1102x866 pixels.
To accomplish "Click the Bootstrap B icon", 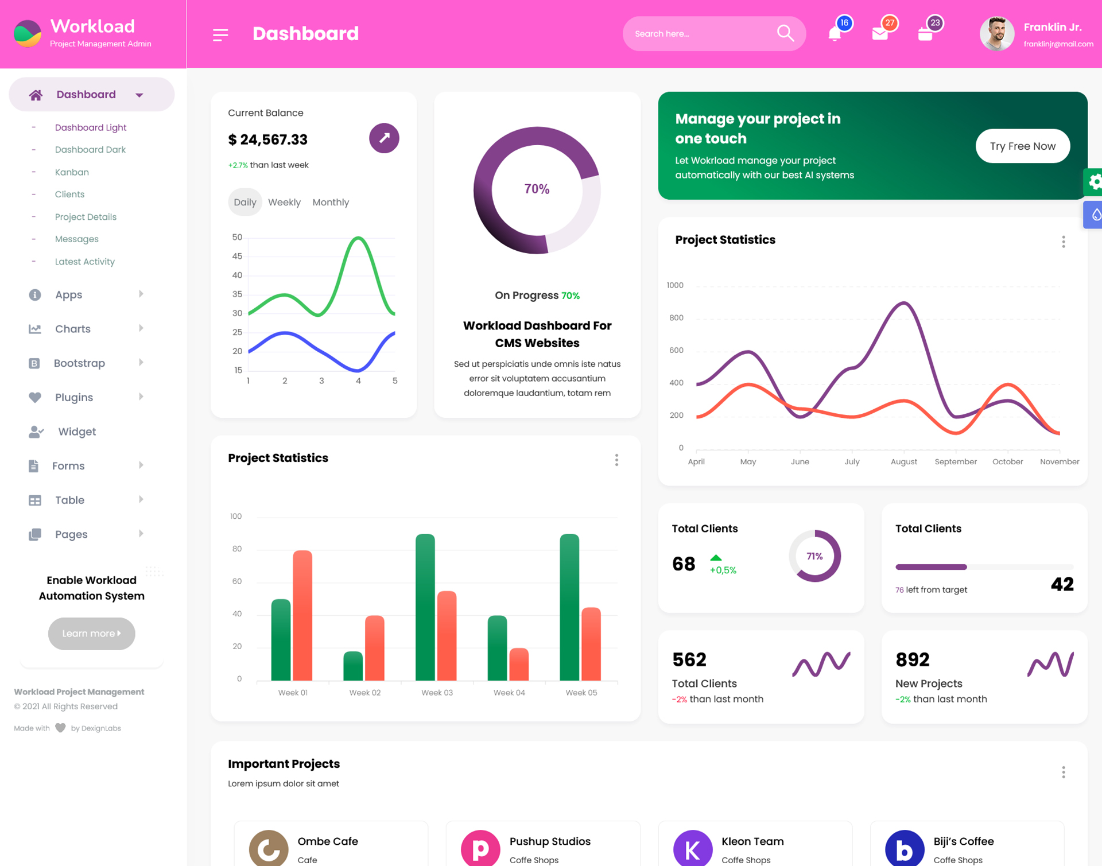I will (34, 363).
